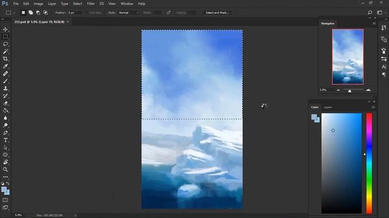Select the Rectangular Marquee tool in toolbox

(x=5, y=37)
